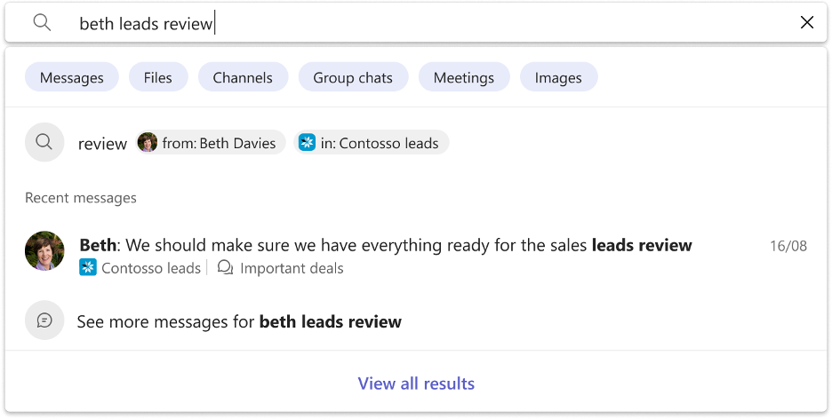Click the chat bubble icon beside 'See more messages'
The height and width of the screenshot is (419, 832).
[x=44, y=320]
